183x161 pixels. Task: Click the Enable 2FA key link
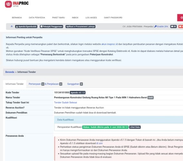[x=161, y=26]
